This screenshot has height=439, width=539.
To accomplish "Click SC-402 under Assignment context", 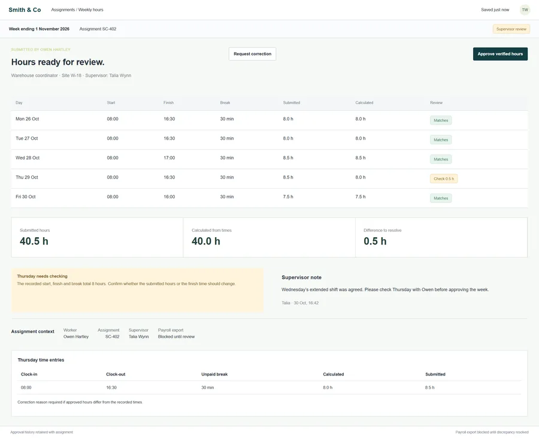I will coord(113,337).
